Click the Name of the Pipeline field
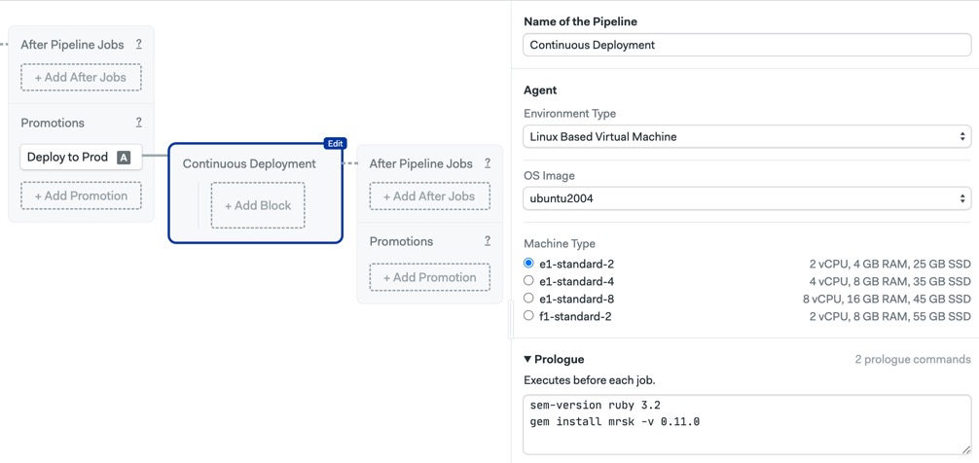The image size is (979, 463). tap(746, 45)
